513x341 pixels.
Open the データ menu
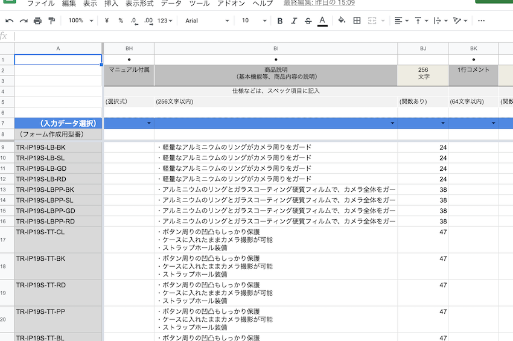pyautogui.click(x=171, y=4)
